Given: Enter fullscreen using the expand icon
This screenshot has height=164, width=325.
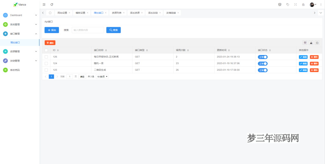Looking at the screenshot, I should 295,4.
